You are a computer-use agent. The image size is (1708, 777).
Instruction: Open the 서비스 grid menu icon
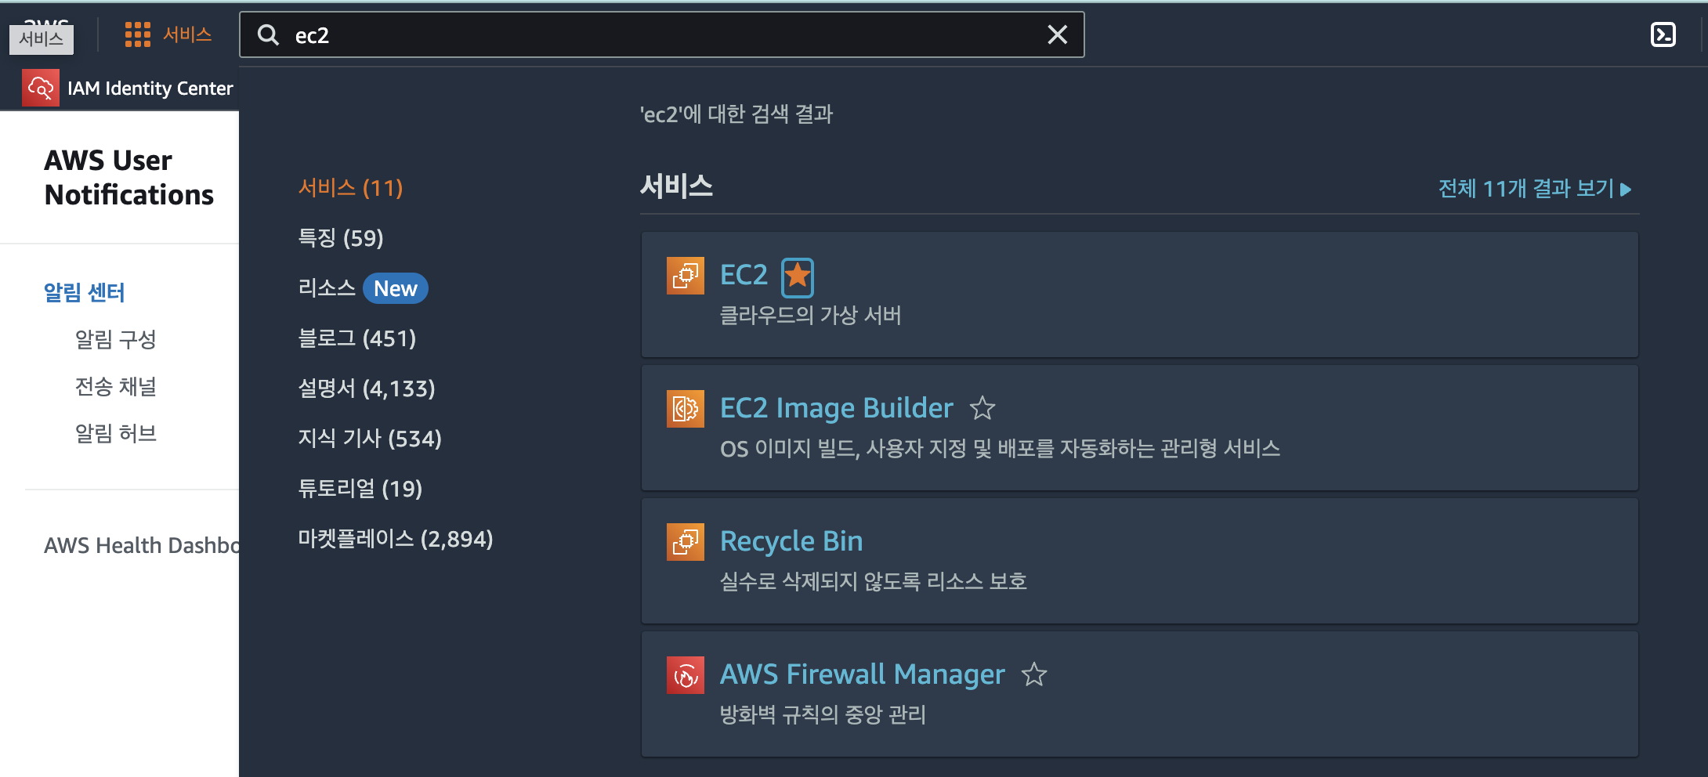point(137,34)
